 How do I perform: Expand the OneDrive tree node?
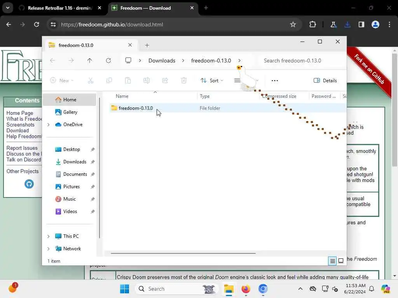click(x=49, y=125)
